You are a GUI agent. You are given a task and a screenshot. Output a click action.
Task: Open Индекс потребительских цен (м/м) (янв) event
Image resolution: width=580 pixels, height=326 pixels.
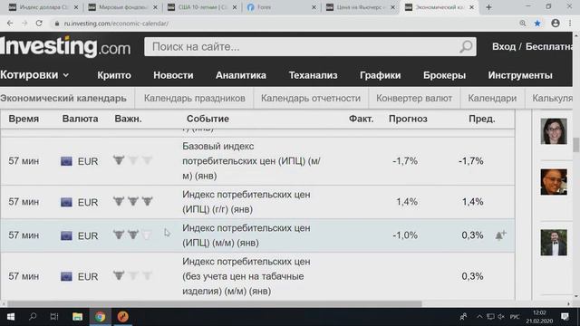pyautogui.click(x=246, y=235)
